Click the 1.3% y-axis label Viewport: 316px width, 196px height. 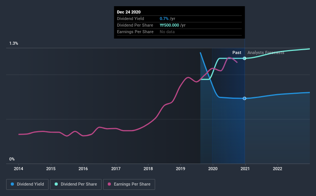click(x=14, y=44)
